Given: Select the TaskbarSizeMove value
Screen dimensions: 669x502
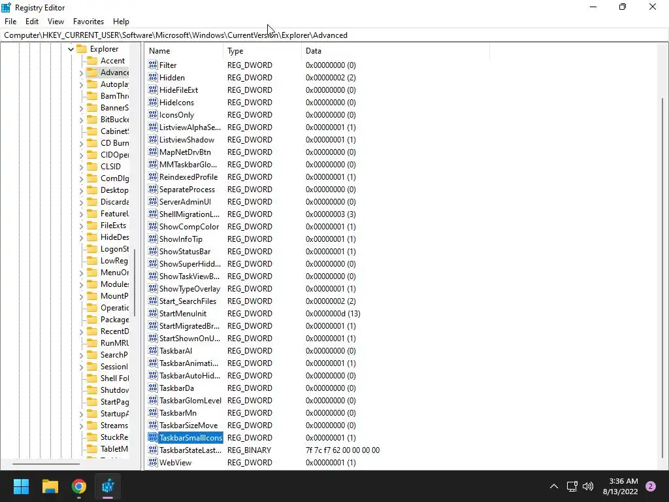Looking at the screenshot, I should [x=188, y=425].
